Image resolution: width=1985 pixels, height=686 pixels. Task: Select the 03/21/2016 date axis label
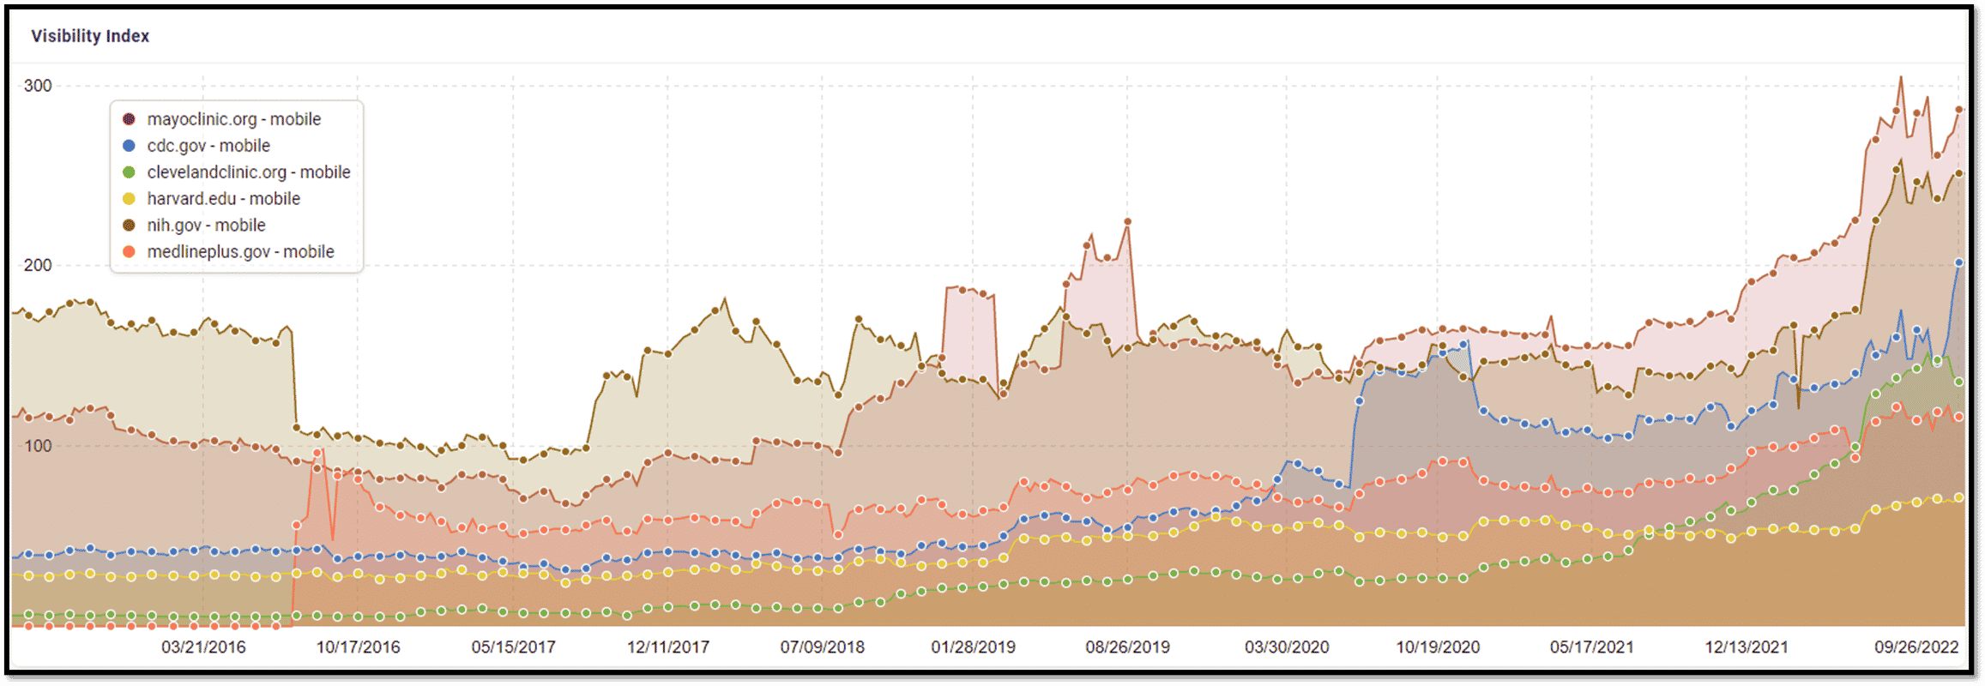coord(203,647)
